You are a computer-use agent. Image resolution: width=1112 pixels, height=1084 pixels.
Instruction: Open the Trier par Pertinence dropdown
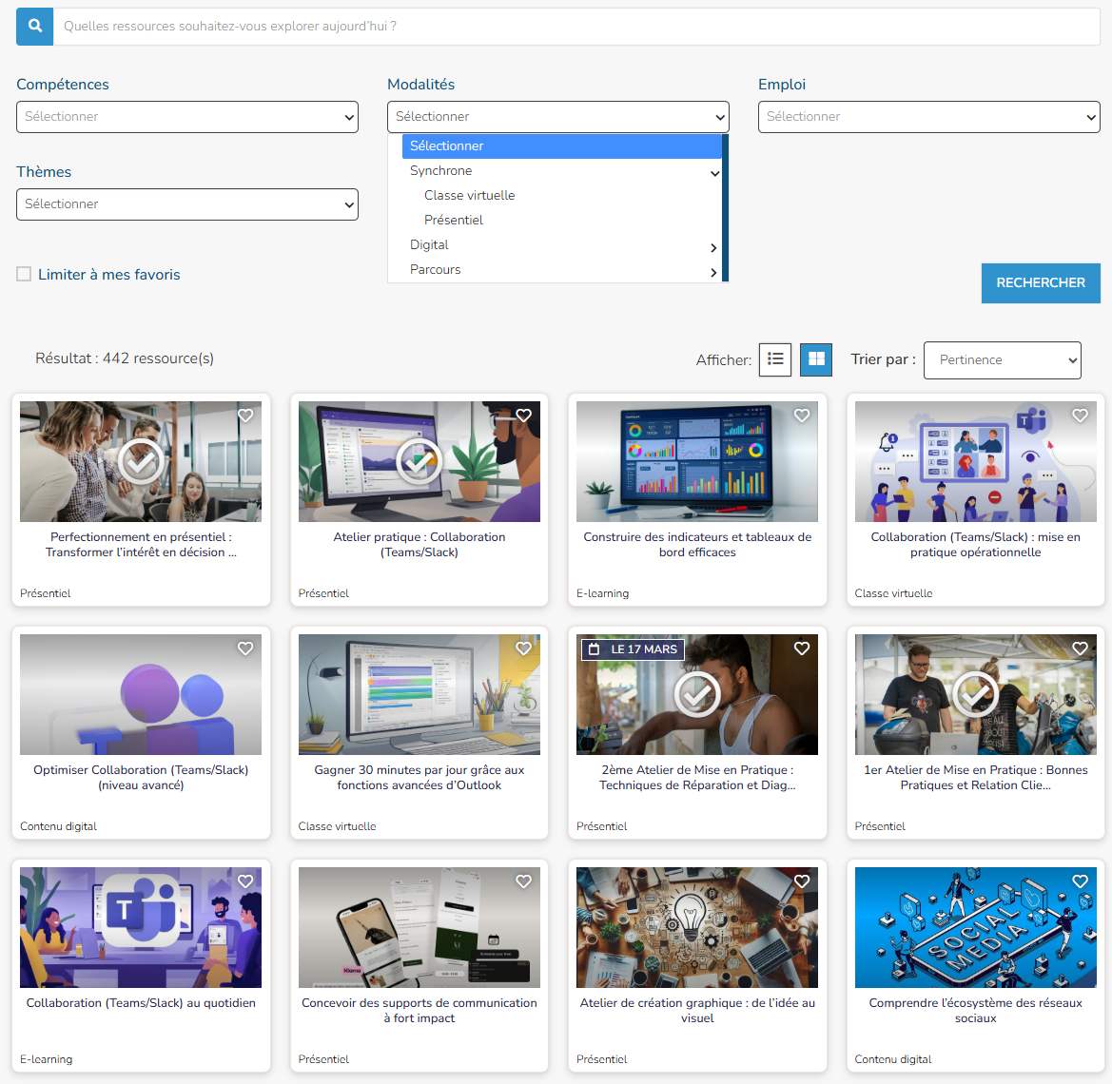(x=1002, y=360)
